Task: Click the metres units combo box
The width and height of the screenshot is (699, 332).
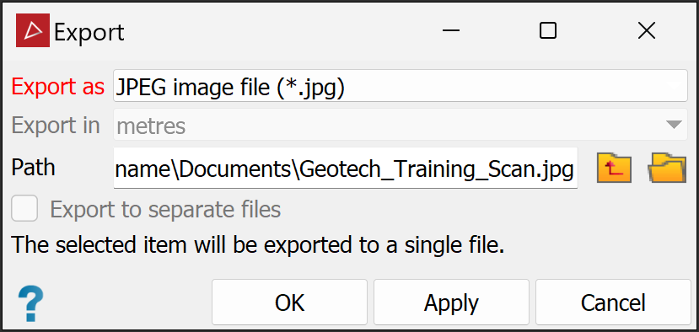Action: tap(401, 126)
